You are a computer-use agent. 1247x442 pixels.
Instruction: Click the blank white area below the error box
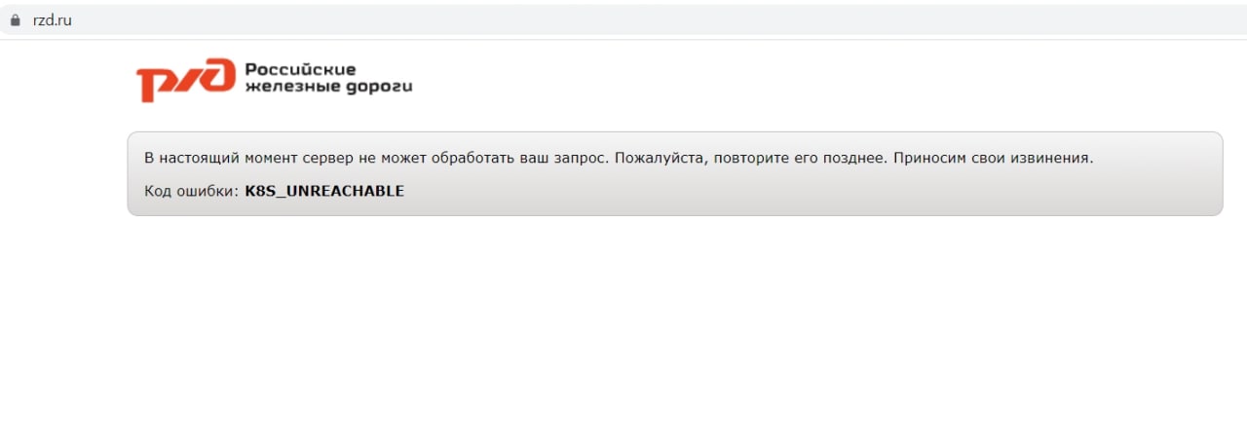623,331
